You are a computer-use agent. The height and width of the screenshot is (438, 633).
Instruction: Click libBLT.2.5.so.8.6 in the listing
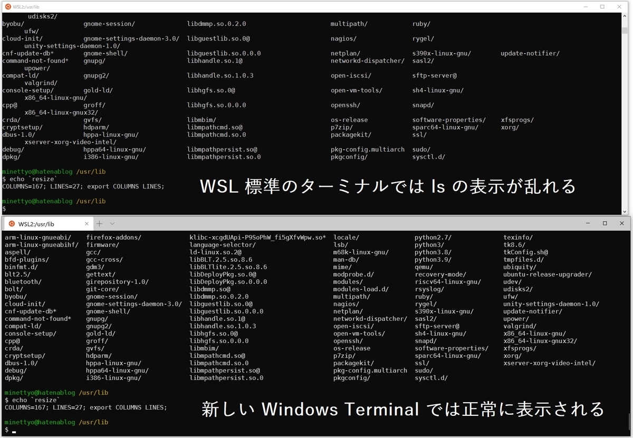point(220,260)
